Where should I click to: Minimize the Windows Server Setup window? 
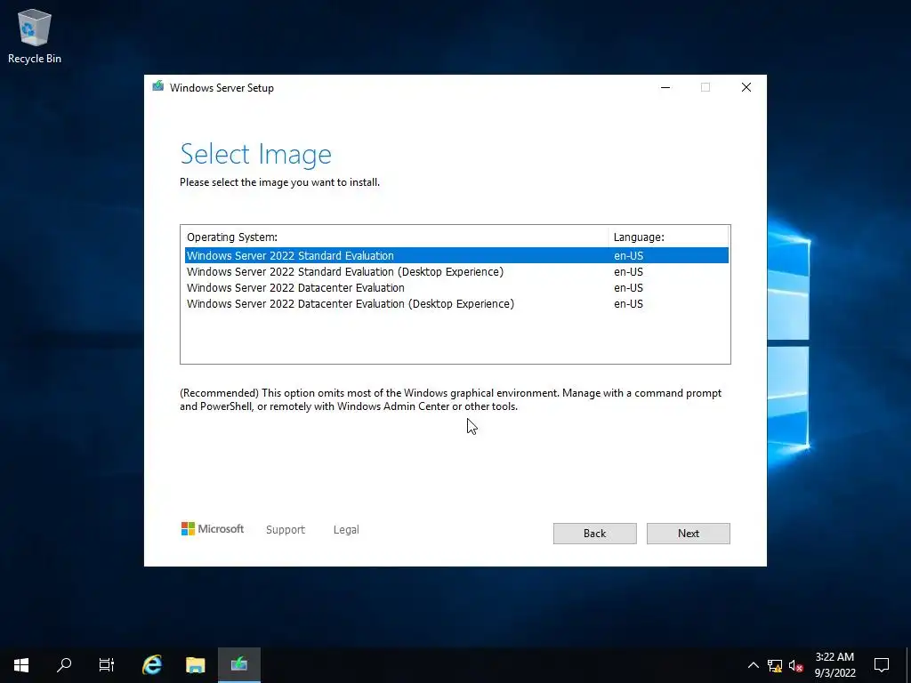click(665, 87)
